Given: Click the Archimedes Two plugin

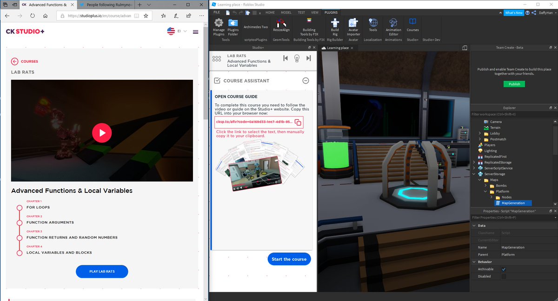Looking at the screenshot, I should tap(255, 27).
